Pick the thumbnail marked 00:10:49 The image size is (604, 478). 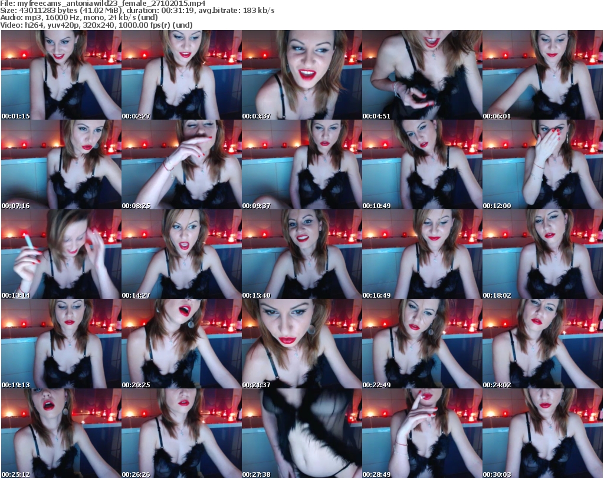click(422, 164)
